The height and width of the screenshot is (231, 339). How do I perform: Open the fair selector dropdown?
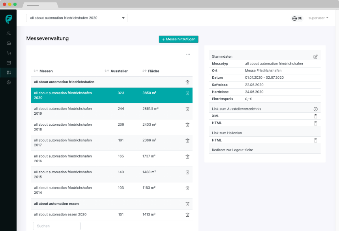click(x=77, y=18)
